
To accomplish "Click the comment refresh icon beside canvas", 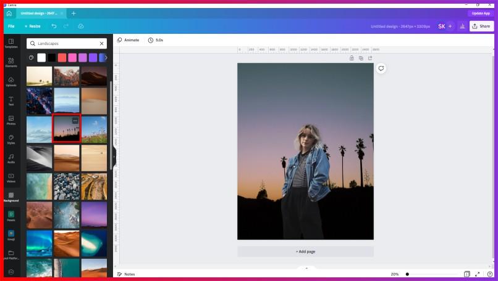I will click(x=381, y=68).
